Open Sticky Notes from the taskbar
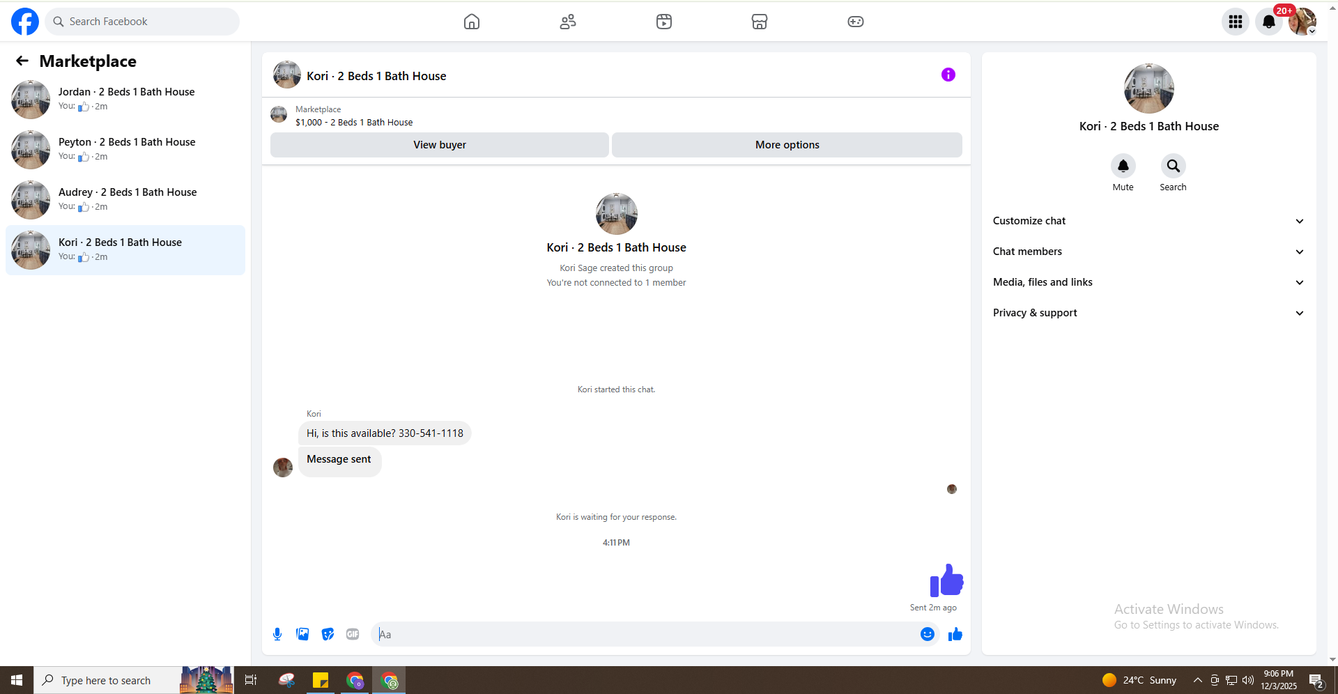Screen dimensions: 1338x694 click(321, 680)
